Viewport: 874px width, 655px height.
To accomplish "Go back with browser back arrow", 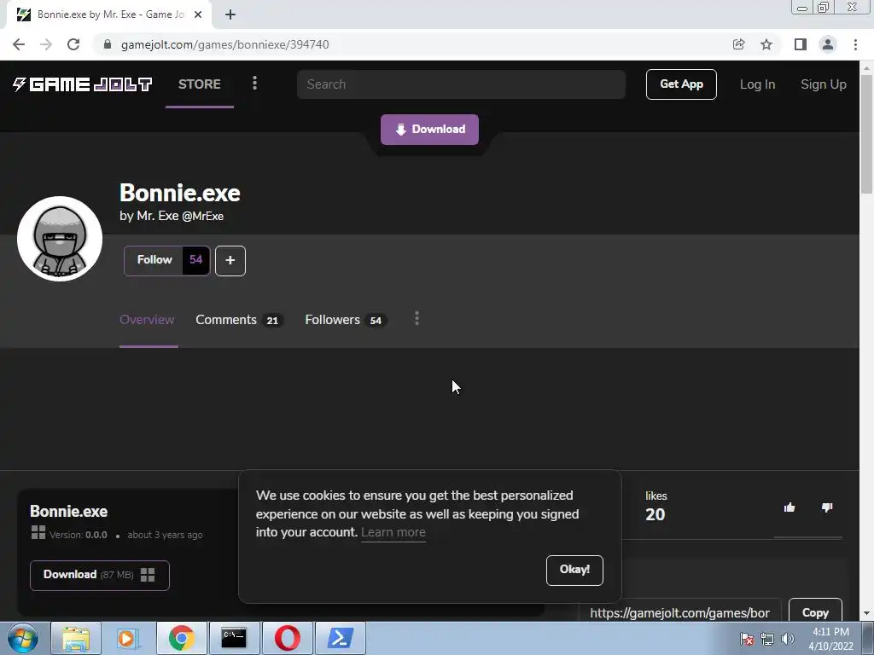I will click(x=19, y=44).
